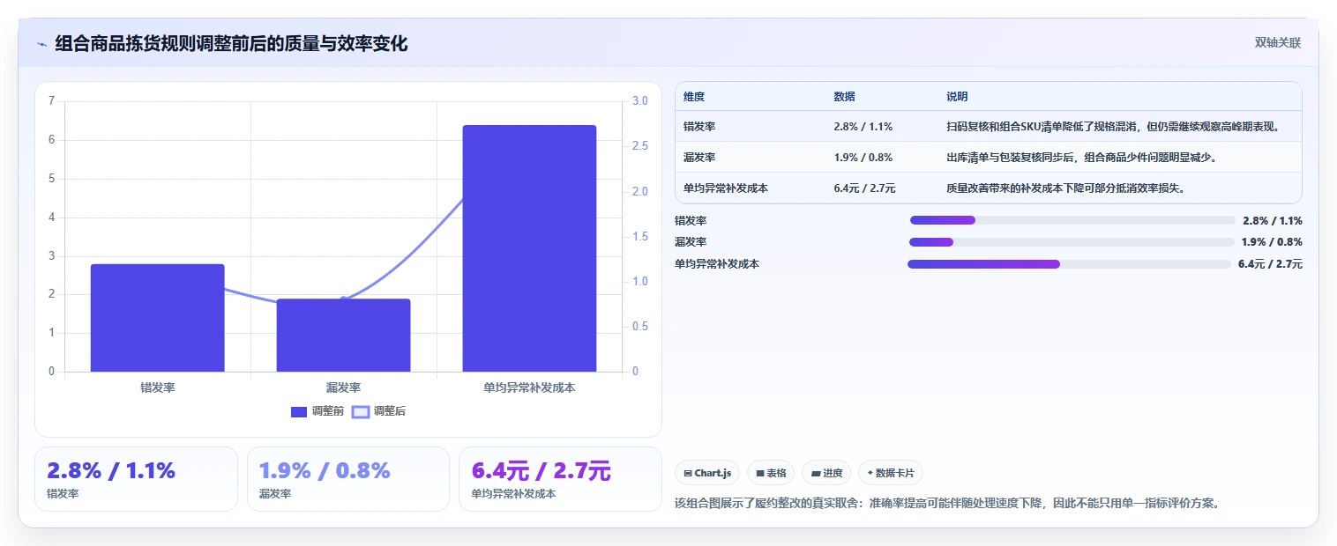Click the 说明 column header
The image size is (1337, 546).
[x=957, y=97]
